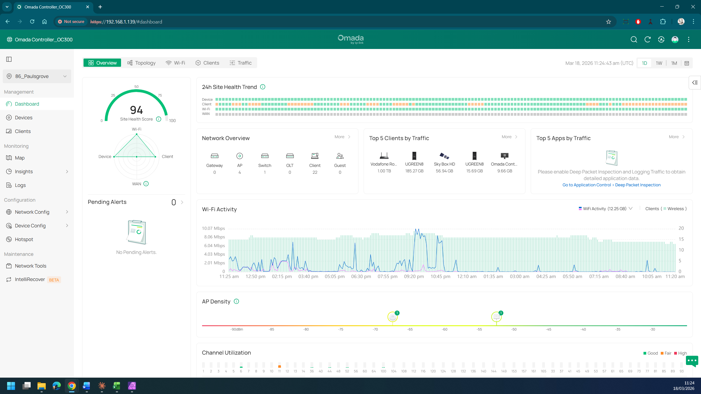The image size is (701, 394).
Task: Collapse the sidebar with the panel icon
Action: pyautogui.click(x=9, y=59)
